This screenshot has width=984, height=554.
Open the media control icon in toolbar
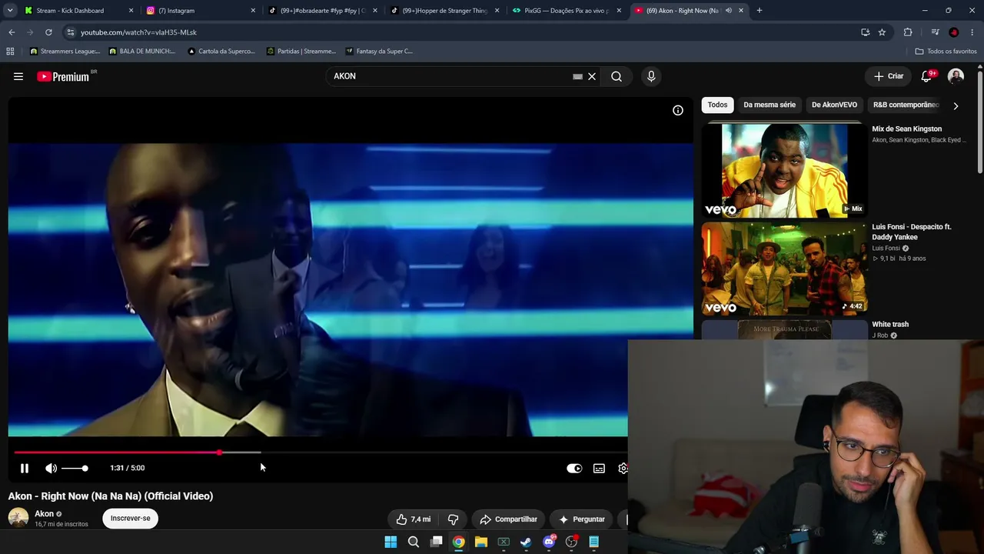coord(935,32)
